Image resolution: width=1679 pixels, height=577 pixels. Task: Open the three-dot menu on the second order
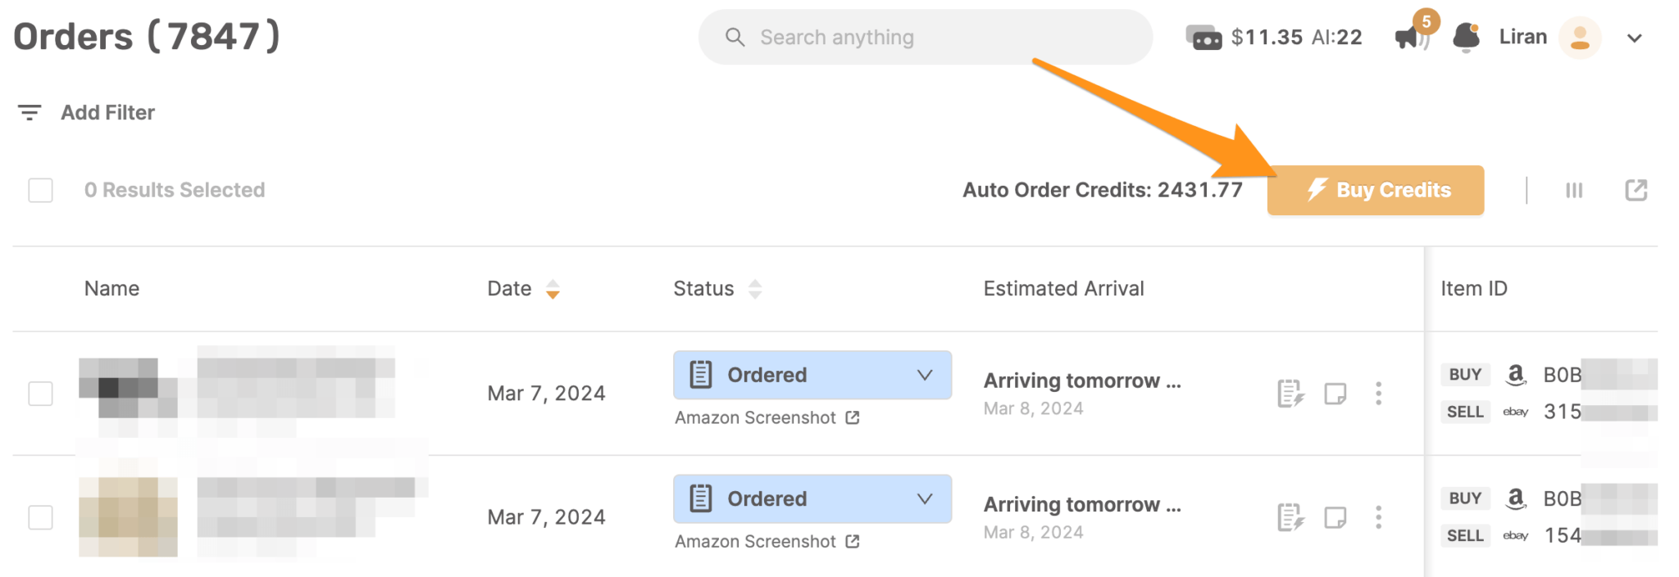1379,517
